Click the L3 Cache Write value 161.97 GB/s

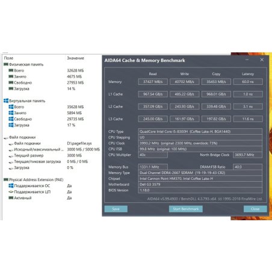click(185, 119)
